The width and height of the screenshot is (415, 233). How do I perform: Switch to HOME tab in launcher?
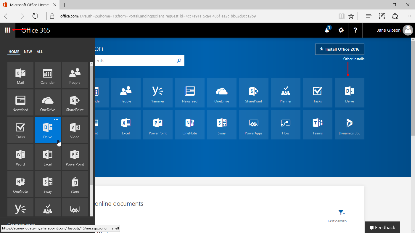point(14,52)
